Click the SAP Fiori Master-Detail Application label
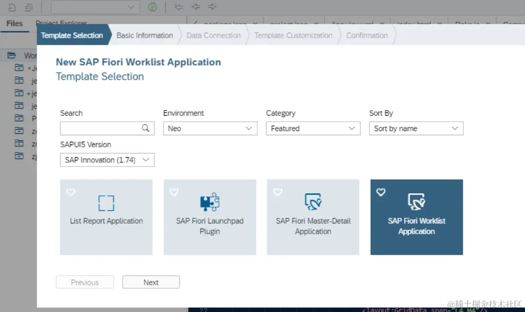The image size is (525, 312). [x=313, y=226]
